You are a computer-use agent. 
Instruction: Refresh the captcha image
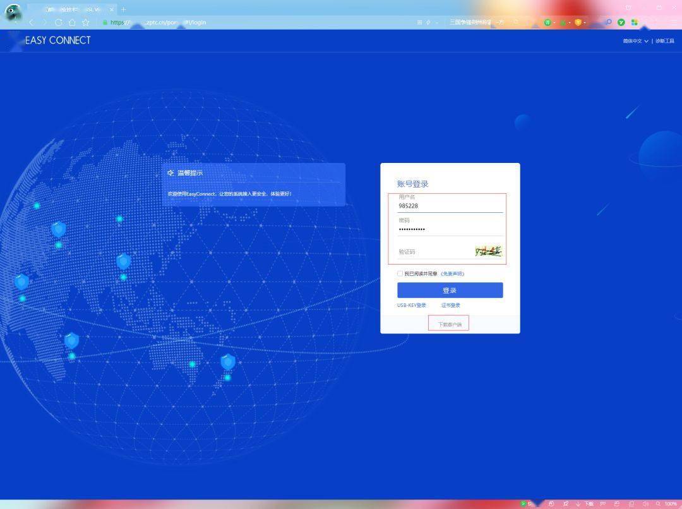(488, 251)
